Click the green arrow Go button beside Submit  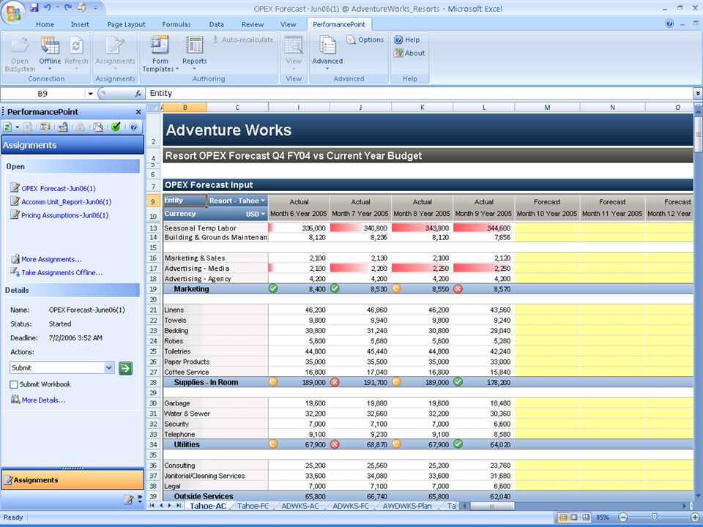pyautogui.click(x=125, y=368)
